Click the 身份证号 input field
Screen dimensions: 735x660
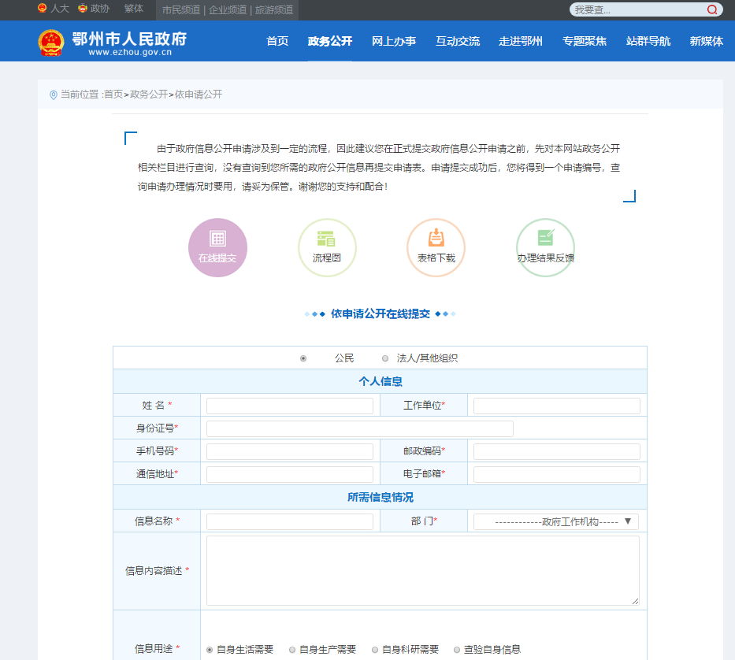pyautogui.click(x=359, y=429)
